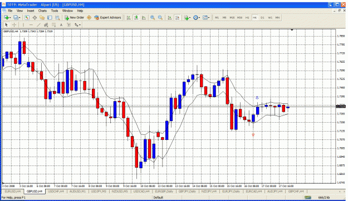Select the M30 timeframe
The width and height of the screenshot is (348, 201).
239,18
